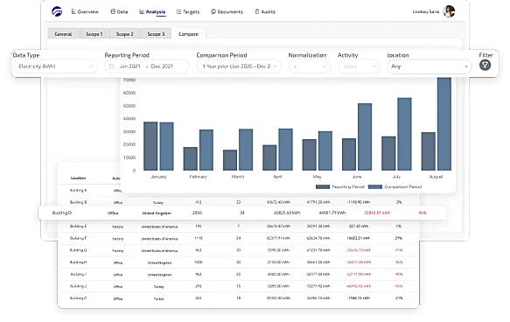Screen dimensions: 510x322
Task: Click the 65825.60 kWh cell
Action: 287,213
